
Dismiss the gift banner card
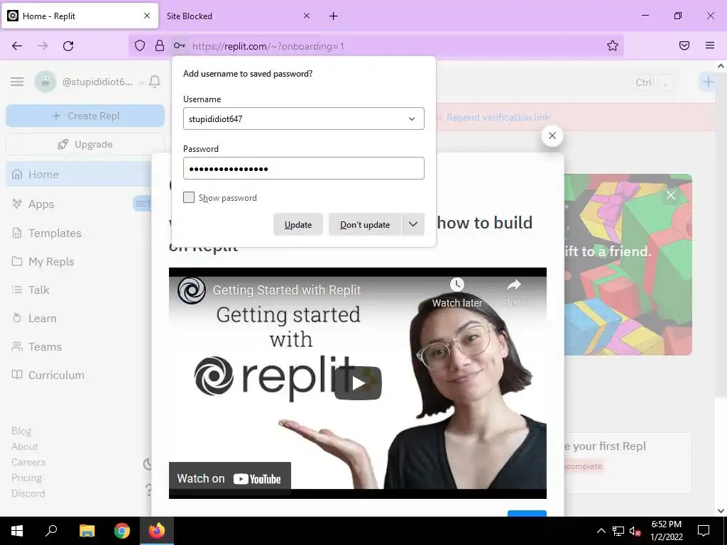click(x=671, y=195)
